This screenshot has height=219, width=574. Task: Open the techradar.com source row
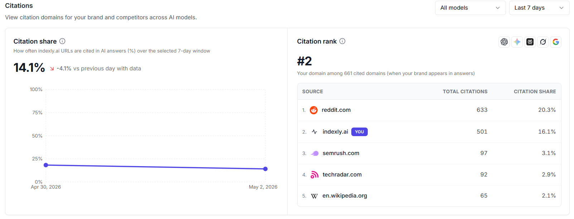click(x=429, y=175)
